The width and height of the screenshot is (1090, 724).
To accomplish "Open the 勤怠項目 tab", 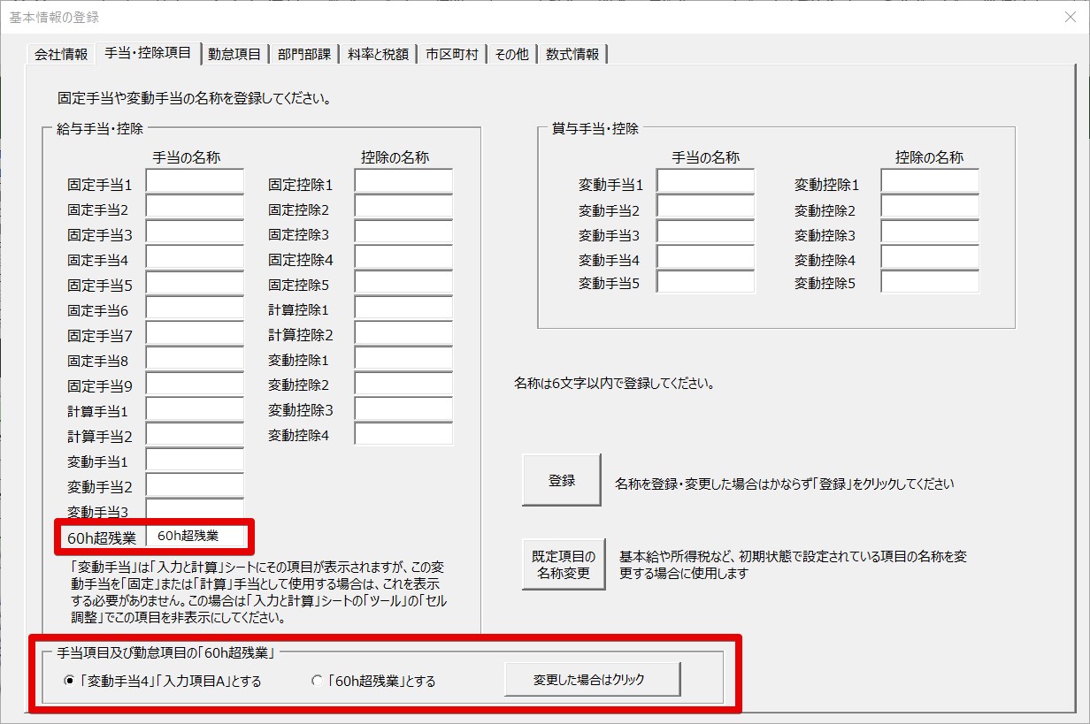I will coord(234,55).
